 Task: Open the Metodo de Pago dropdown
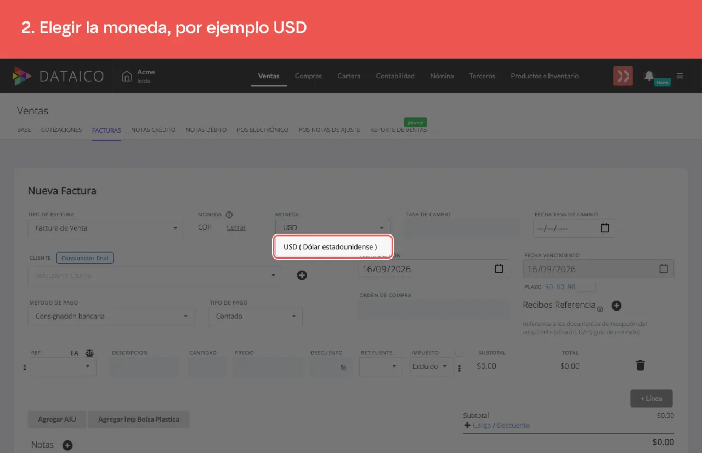111,316
